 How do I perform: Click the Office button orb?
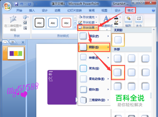click(7, 6)
